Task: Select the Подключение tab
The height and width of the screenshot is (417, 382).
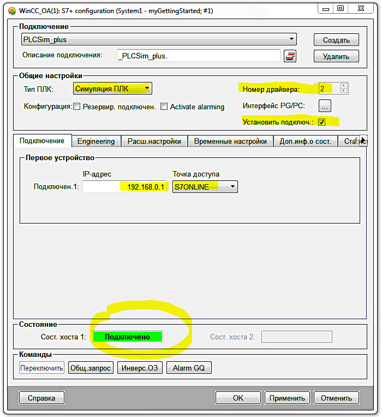Action: click(42, 140)
